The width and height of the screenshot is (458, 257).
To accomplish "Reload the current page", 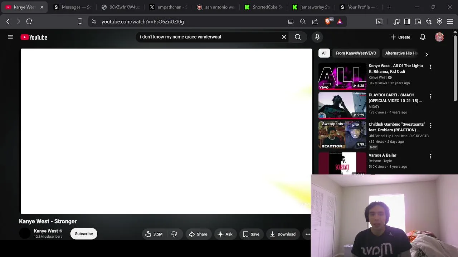I will [x=29, y=21].
